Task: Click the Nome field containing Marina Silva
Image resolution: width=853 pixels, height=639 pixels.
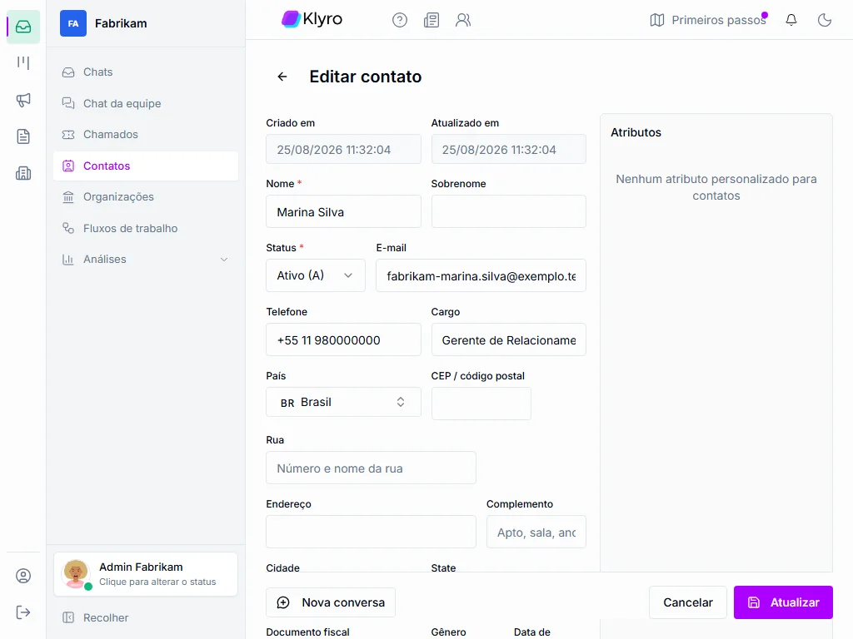Action: tap(343, 211)
